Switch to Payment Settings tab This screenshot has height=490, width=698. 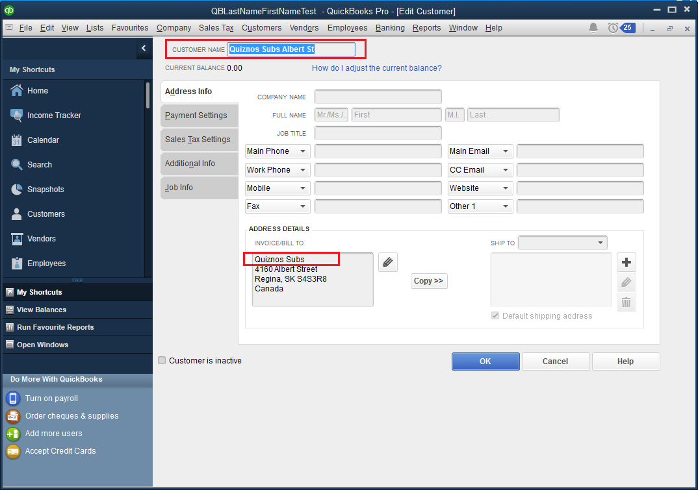(200, 115)
